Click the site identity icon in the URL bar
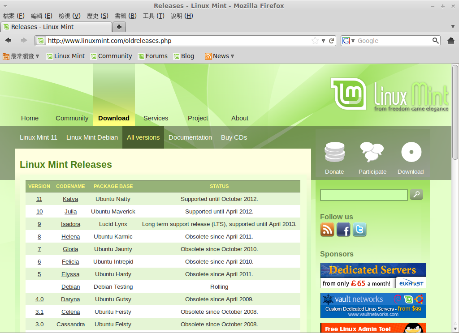Viewport: 459px width, 333px height. pos(41,41)
